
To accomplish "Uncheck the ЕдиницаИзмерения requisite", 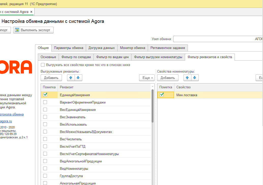I will (45, 95).
